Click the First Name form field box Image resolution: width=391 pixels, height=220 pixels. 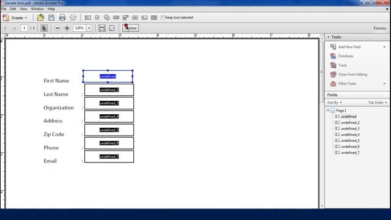(x=108, y=76)
